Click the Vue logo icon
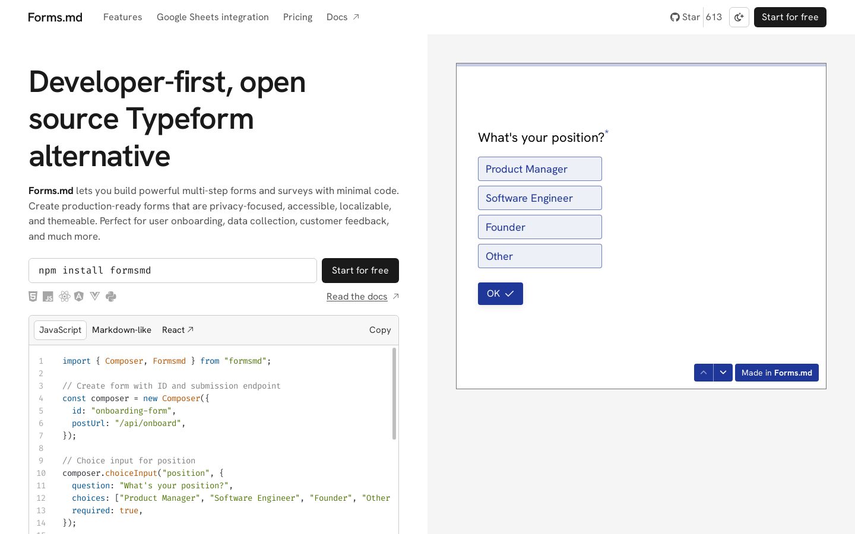The image size is (855, 534). [x=95, y=296]
